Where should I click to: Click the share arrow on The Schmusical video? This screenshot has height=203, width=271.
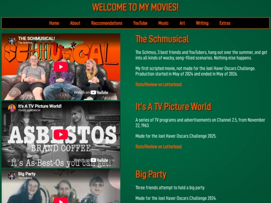click(14, 93)
